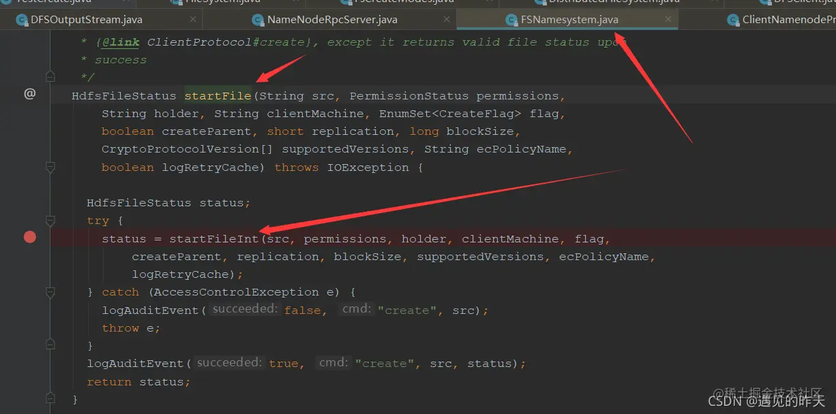Screen dimensions: 836x414
Task: Click the true argument in logAuditEvent
Action: pos(284,364)
